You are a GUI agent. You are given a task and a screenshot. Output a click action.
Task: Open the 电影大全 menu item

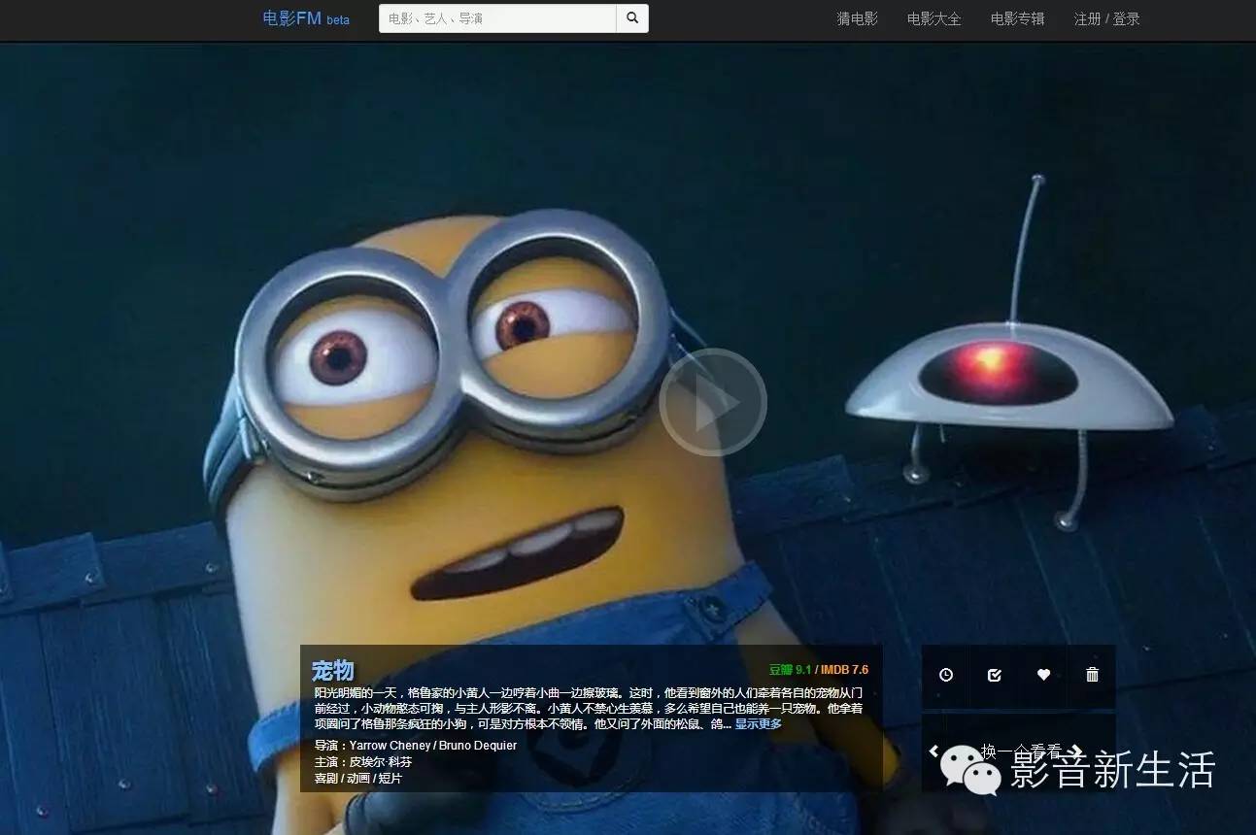(933, 17)
